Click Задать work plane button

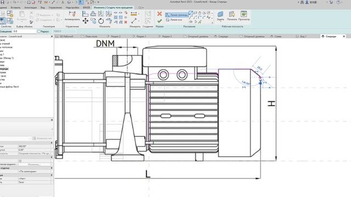point(220,16)
